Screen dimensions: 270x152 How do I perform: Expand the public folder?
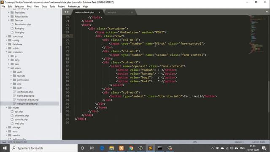coord(7,48)
